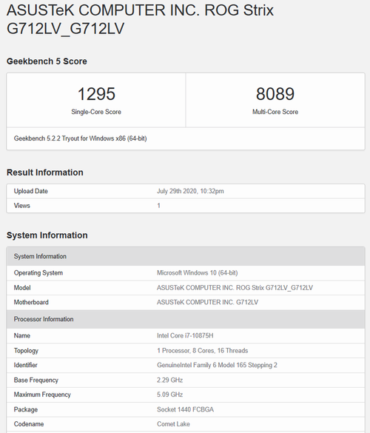Click the Maximum Frequency 5.09 GHz value
370x433 pixels.
point(169,395)
